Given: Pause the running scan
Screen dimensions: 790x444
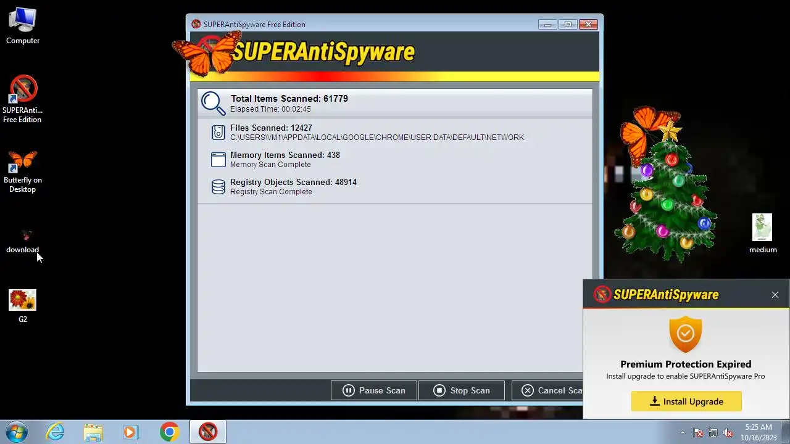Looking at the screenshot, I should click(374, 390).
